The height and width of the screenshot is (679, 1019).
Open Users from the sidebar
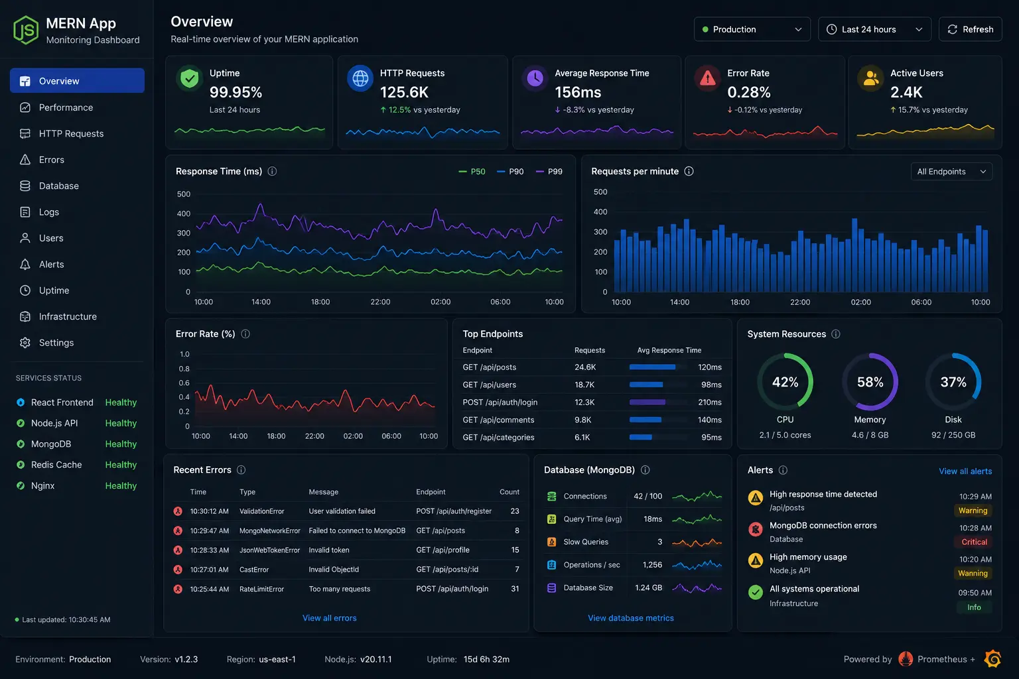pos(77,238)
